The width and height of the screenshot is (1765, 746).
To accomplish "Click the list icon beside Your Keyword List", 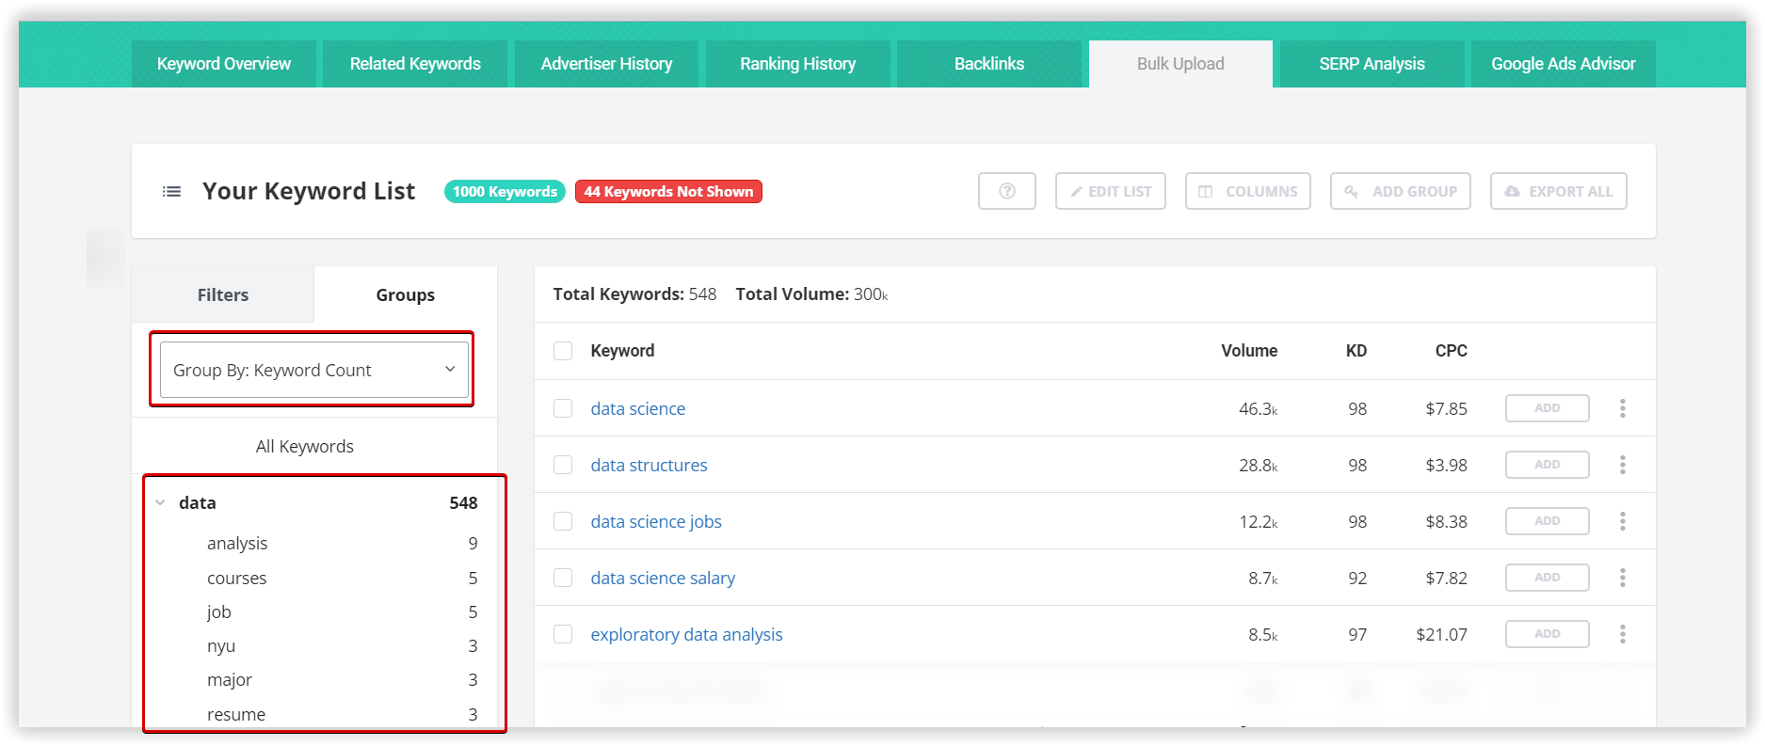I will 171,191.
